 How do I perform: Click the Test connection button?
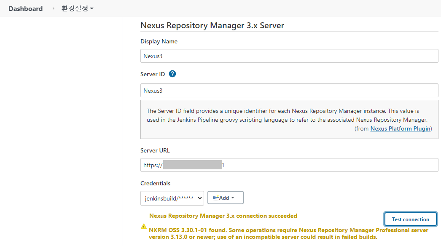(410, 219)
